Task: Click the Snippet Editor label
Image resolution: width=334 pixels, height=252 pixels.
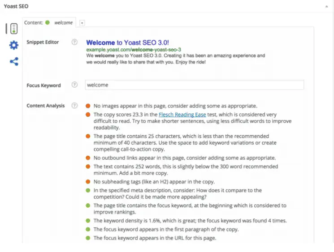Action: 43,42
